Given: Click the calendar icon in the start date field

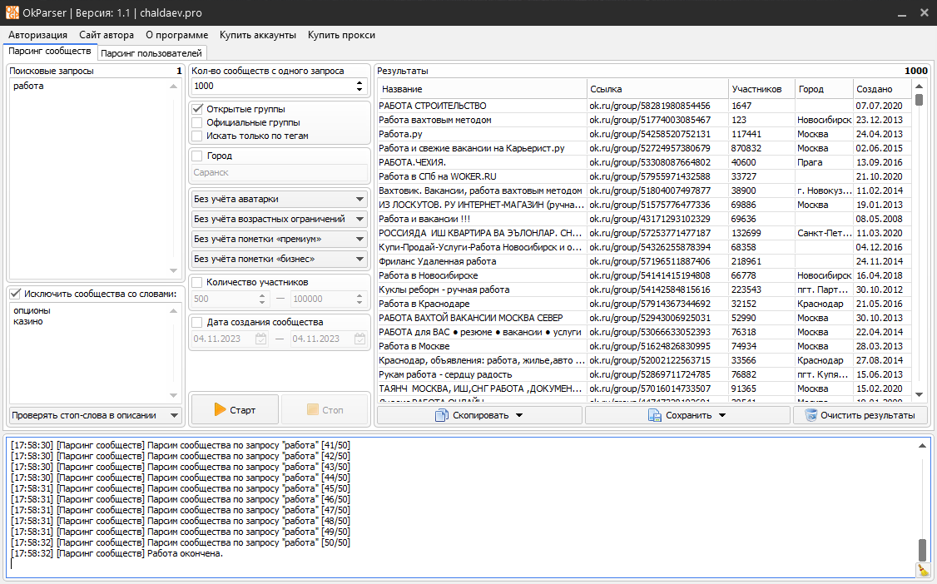Looking at the screenshot, I should pyautogui.click(x=261, y=339).
